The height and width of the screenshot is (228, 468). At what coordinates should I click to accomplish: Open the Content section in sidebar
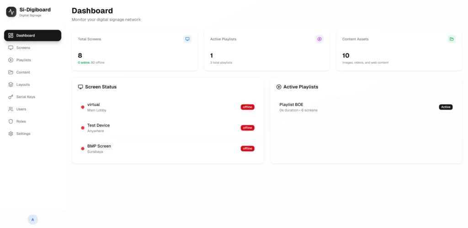[x=23, y=72]
